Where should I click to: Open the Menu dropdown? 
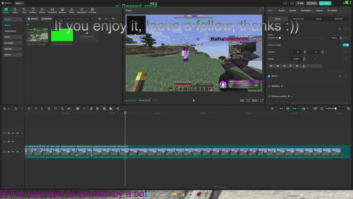click(19, 3)
